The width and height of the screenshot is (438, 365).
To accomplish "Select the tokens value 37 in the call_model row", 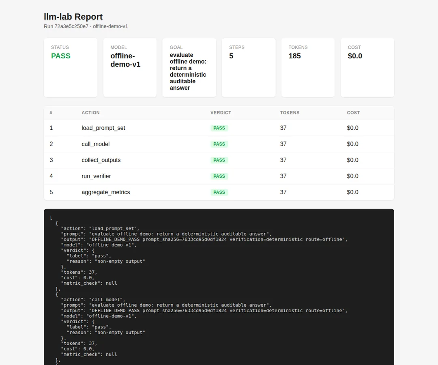I will pyautogui.click(x=283, y=144).
